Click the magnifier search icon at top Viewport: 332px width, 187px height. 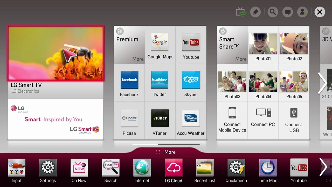pyautogui.click(x=273, y=12)
